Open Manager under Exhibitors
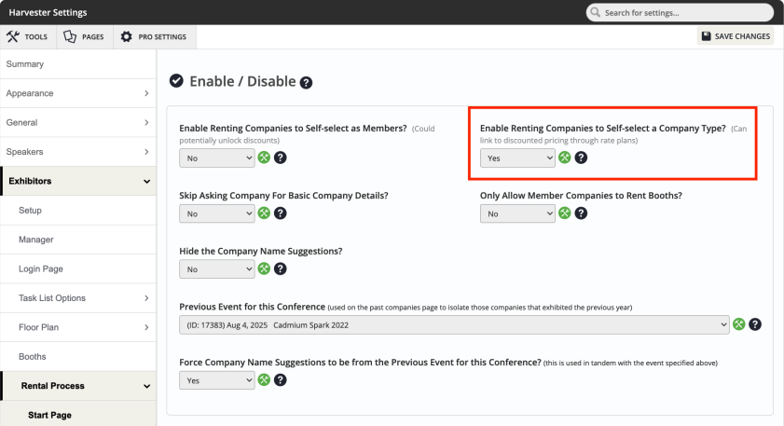This screenshot has width=784, height=426. (x=78, y=240)
